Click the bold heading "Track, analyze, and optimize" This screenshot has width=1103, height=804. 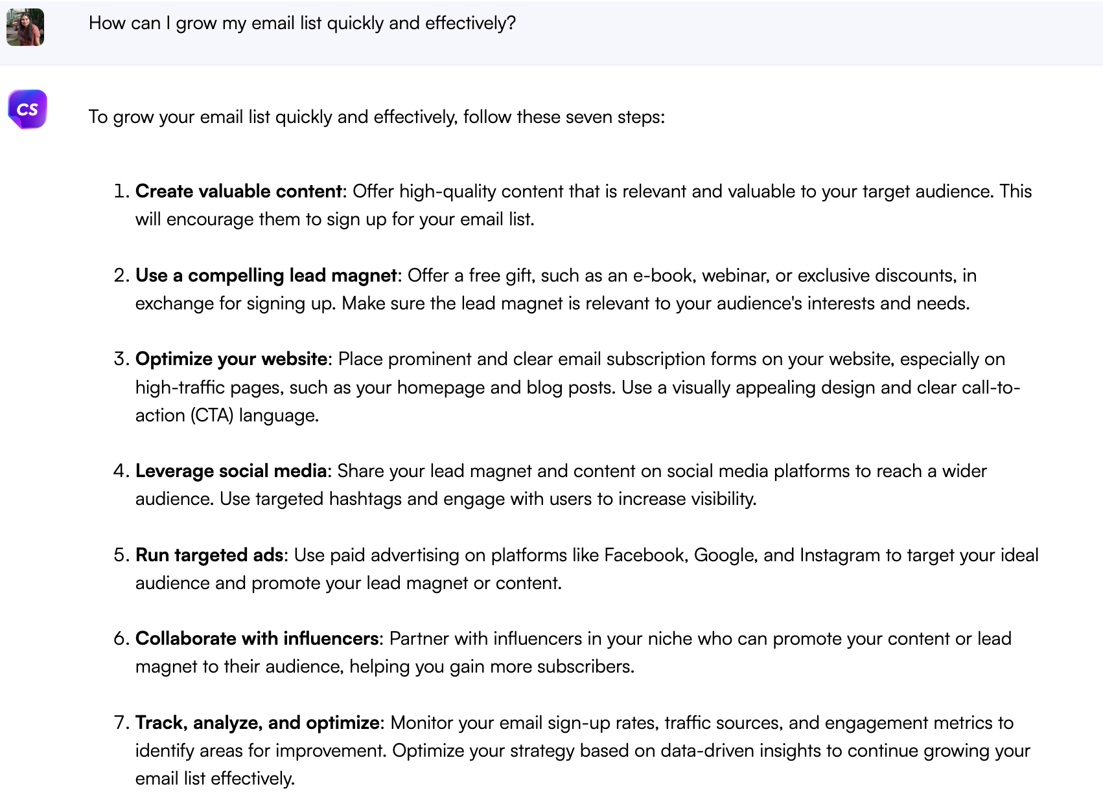click(258, 723)
